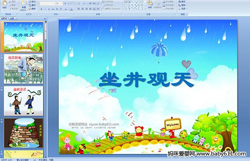Click the Delete slide button
The width and height of the screenshot is (250, 161).
[x=32, y=9]
